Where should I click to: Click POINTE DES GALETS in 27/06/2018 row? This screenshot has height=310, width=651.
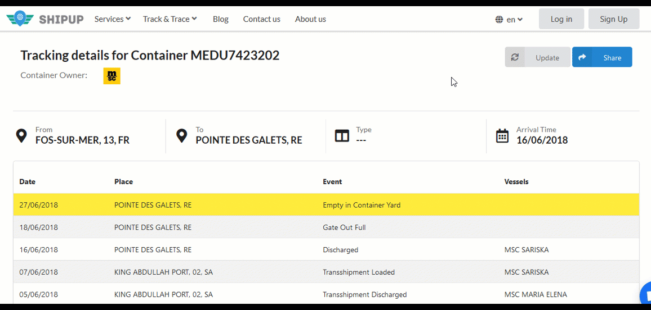153,205
